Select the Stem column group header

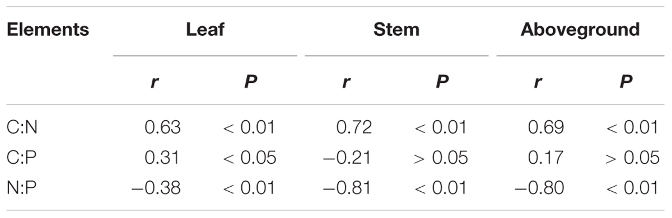pyautogui.click(x=396, y=30)
